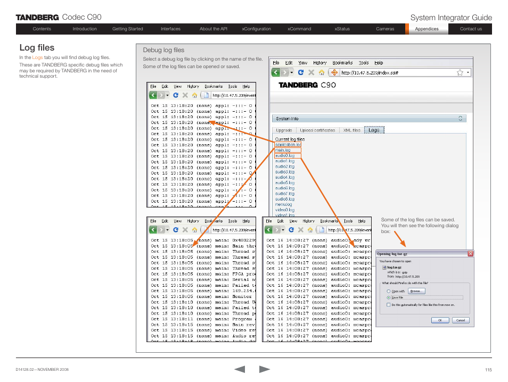Go to next page arrow
The image size is (508, 382).
pyautogui.click(x=264, y=369)
